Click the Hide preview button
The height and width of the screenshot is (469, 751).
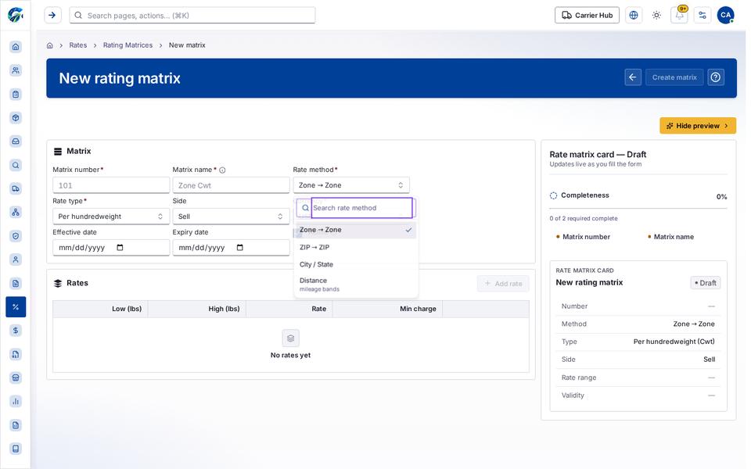(x=697, y=126)
